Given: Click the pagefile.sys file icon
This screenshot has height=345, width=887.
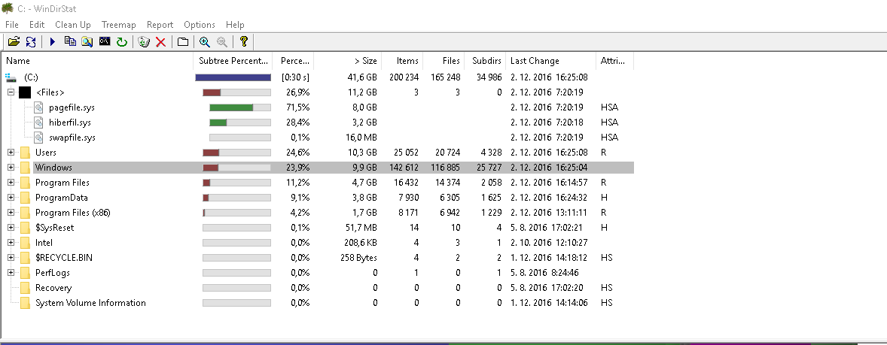Looking at the screenshot, I should click(38, 107).
